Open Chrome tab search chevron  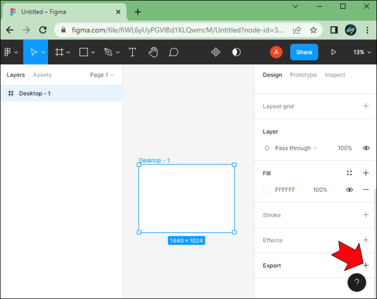295,6
